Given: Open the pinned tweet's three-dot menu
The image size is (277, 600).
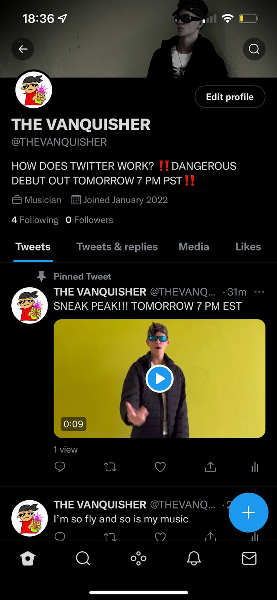Looking at the screenshot, I should (259, 292).
